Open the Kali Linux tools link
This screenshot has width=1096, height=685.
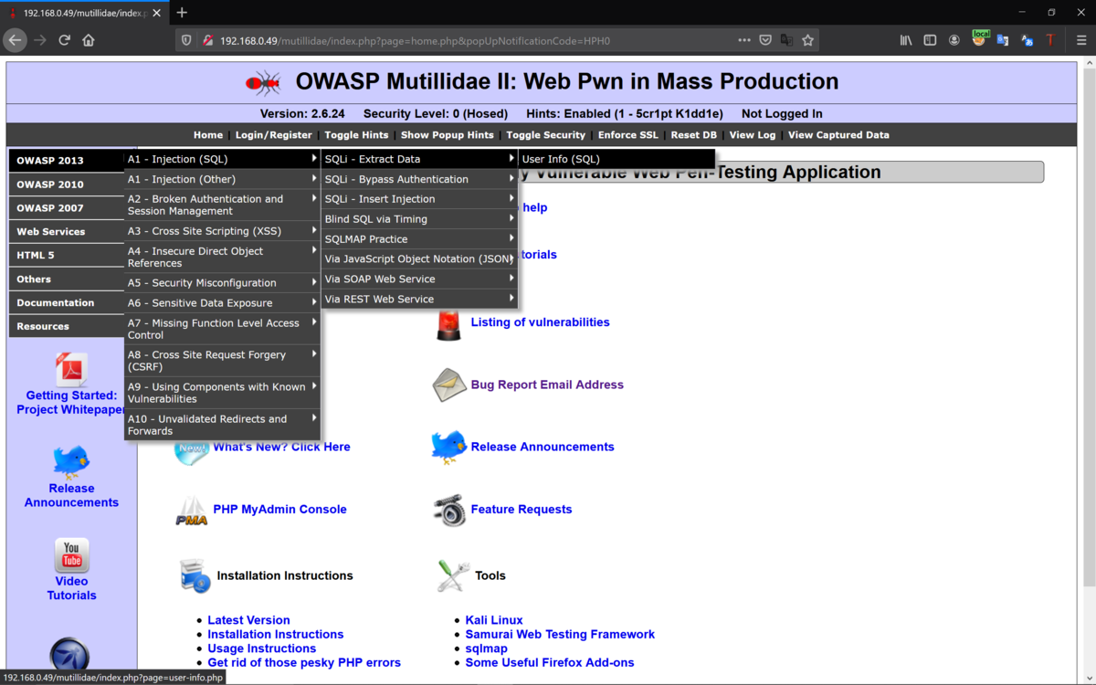tap(494, 620)
